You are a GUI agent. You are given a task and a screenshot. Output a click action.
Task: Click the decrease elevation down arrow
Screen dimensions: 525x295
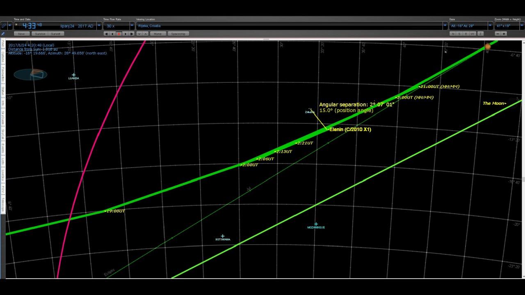coord(139,34)
